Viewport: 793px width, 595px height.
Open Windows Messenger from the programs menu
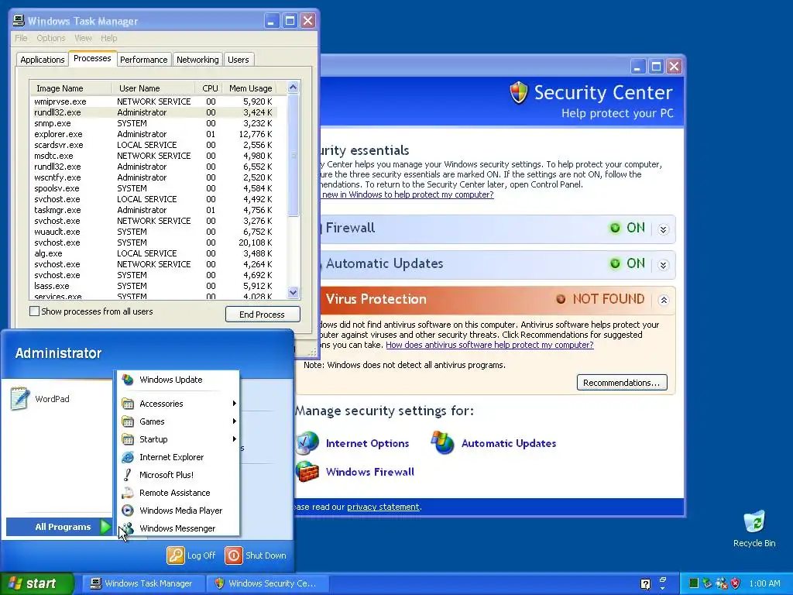click(178, 528)
